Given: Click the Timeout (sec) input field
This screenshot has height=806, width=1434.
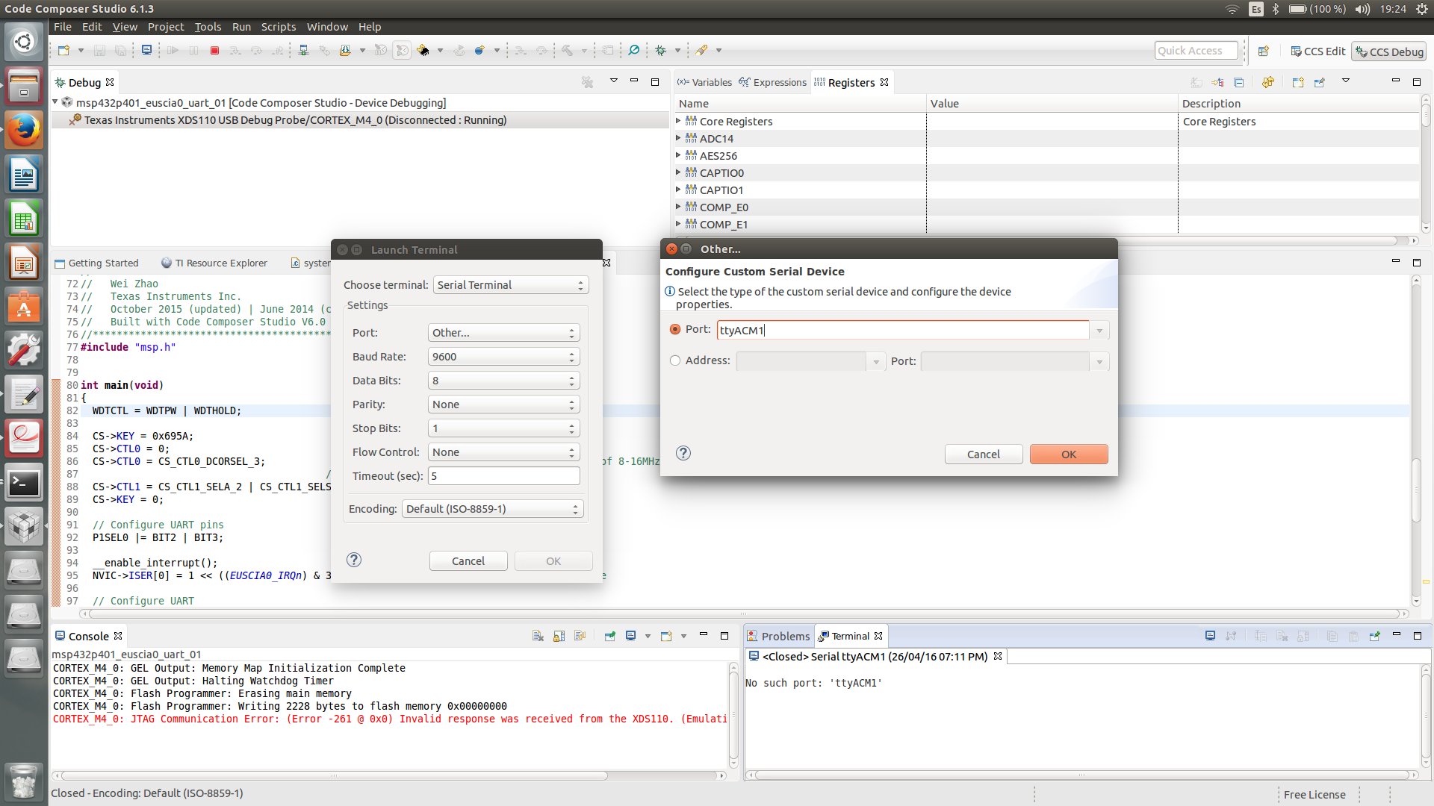Looking at the screenshot, I should point(504,476).
